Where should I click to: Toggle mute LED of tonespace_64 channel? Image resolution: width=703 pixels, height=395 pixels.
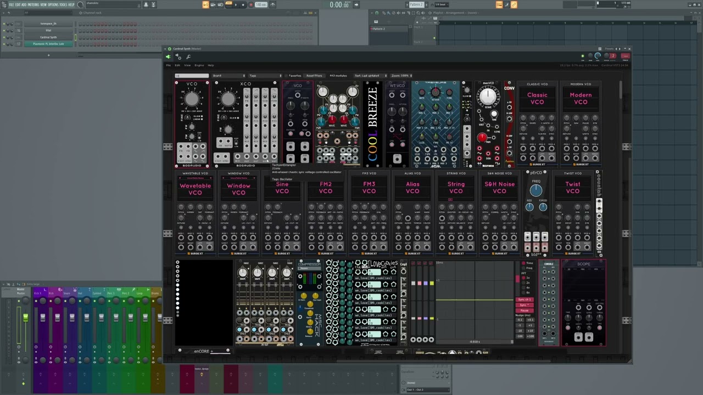coord(4,24)
